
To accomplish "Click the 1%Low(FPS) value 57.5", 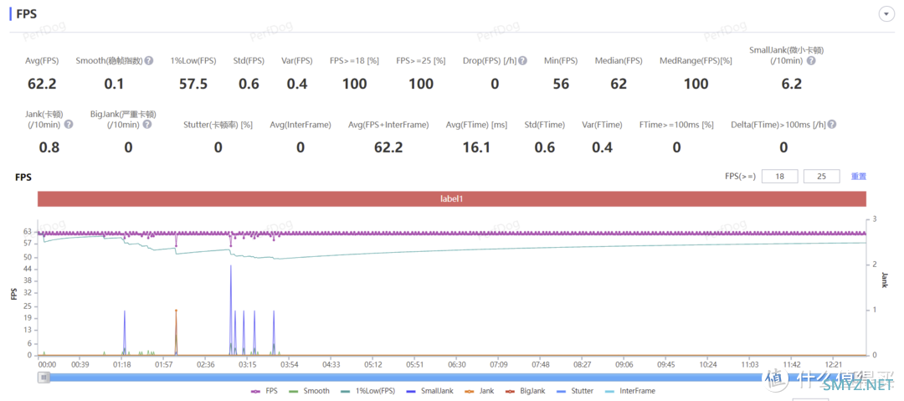I will pos(193,85).
